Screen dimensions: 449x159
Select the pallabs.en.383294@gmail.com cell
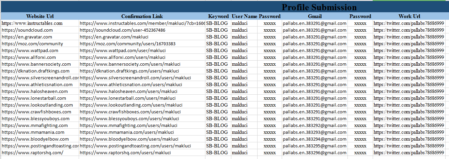[x=314, y=139]
